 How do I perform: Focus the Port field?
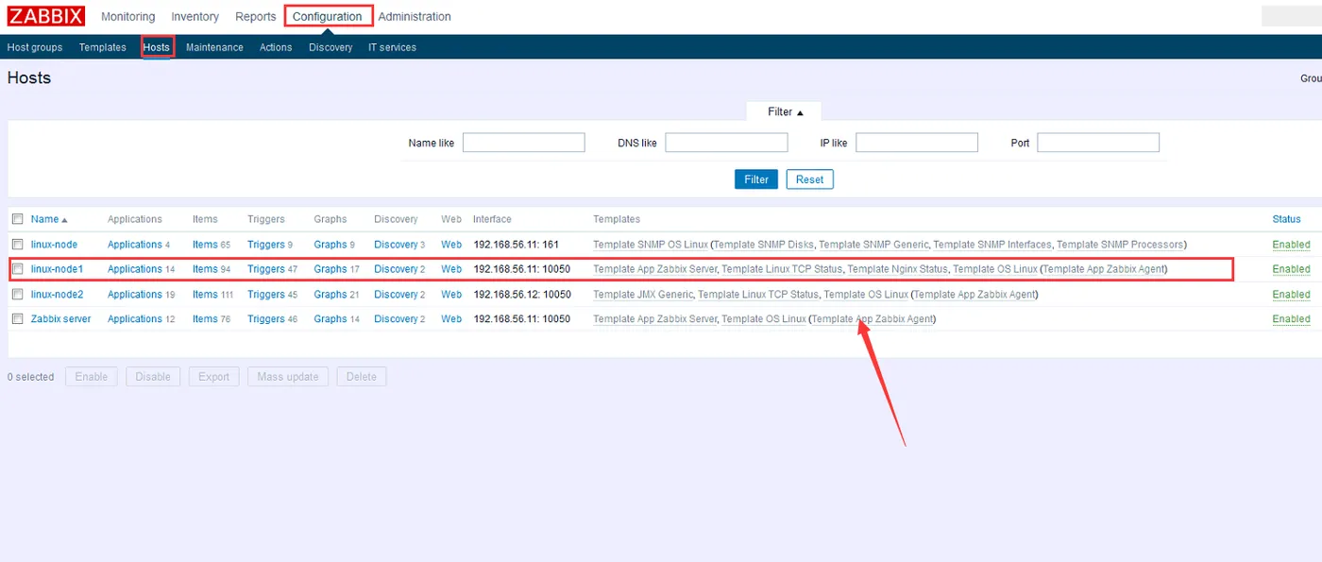(1098, 143)
